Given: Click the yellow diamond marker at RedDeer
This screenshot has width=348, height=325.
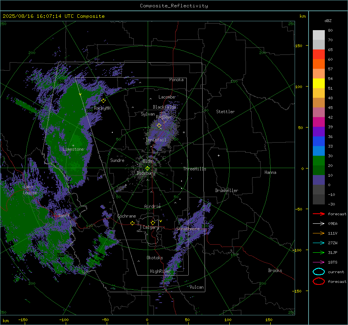Looking at the screenshot, I should click(159, 126).
